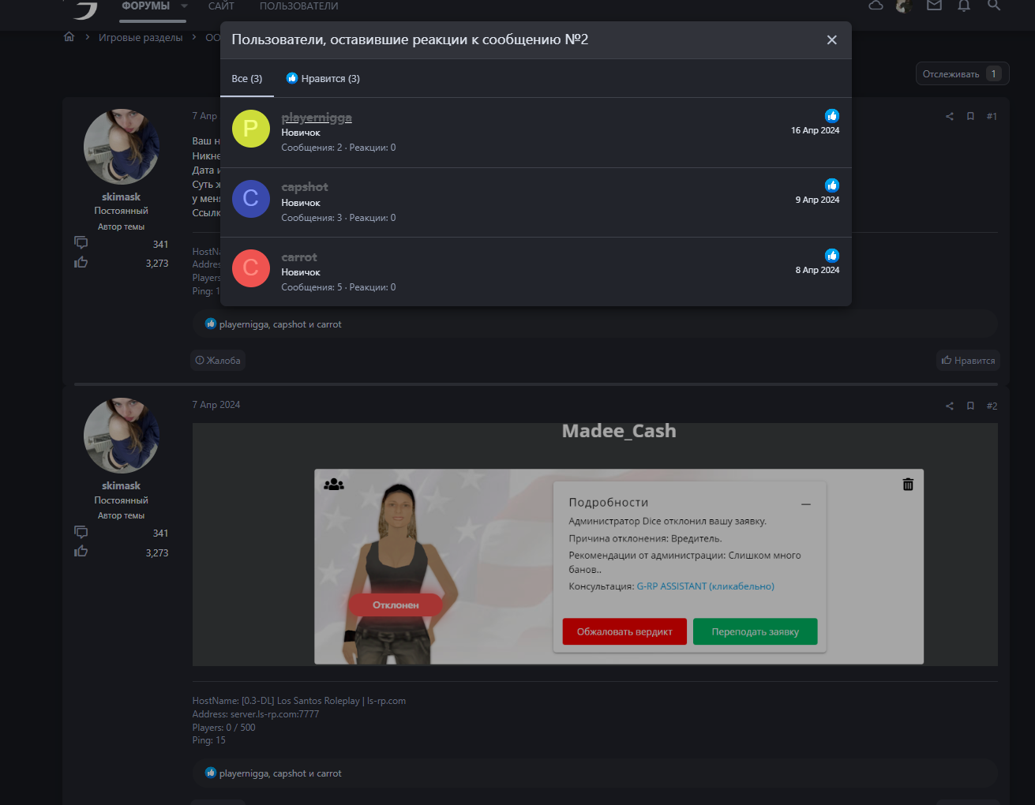Click the share icon on post #1

pyautogui.click(x=950, y=117)
